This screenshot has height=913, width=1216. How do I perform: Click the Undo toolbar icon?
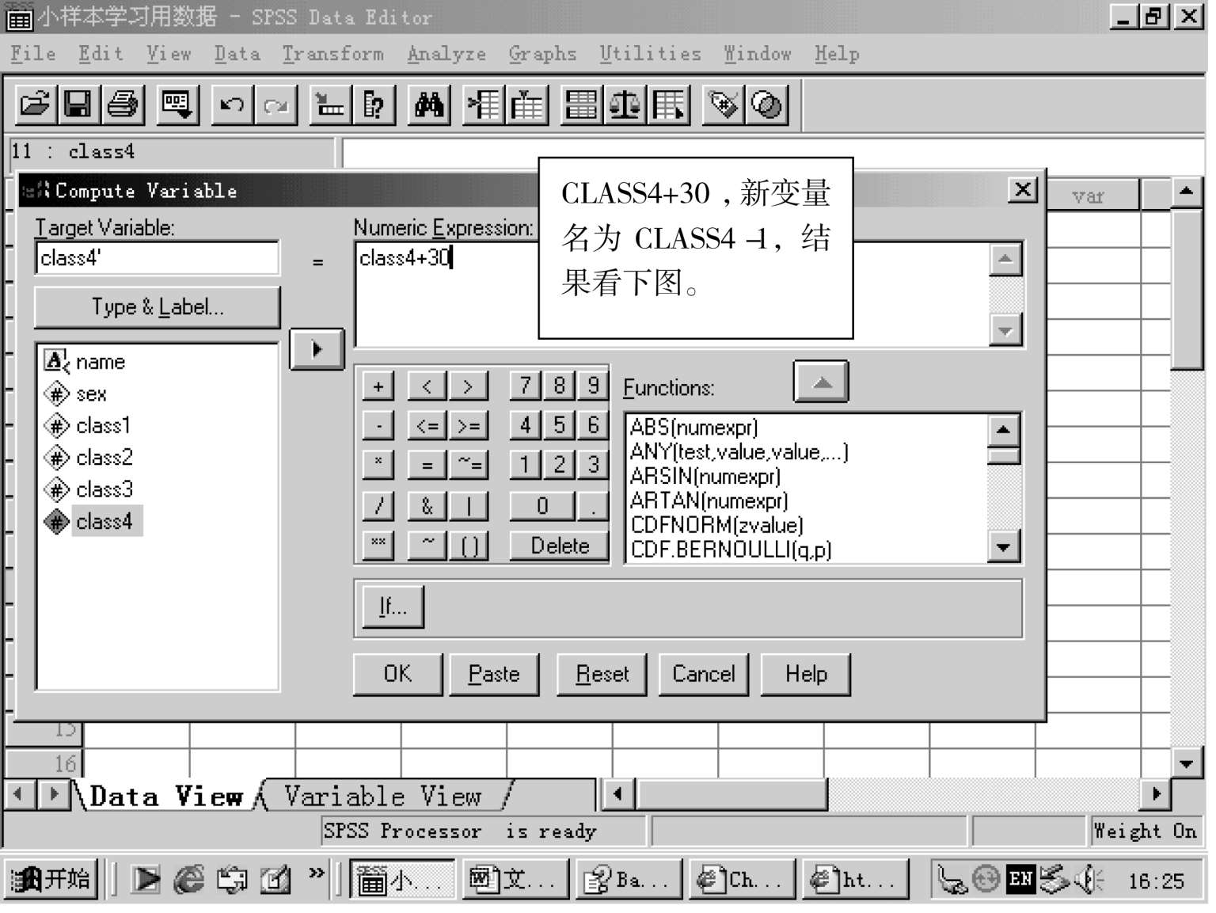tap(232, 105)
